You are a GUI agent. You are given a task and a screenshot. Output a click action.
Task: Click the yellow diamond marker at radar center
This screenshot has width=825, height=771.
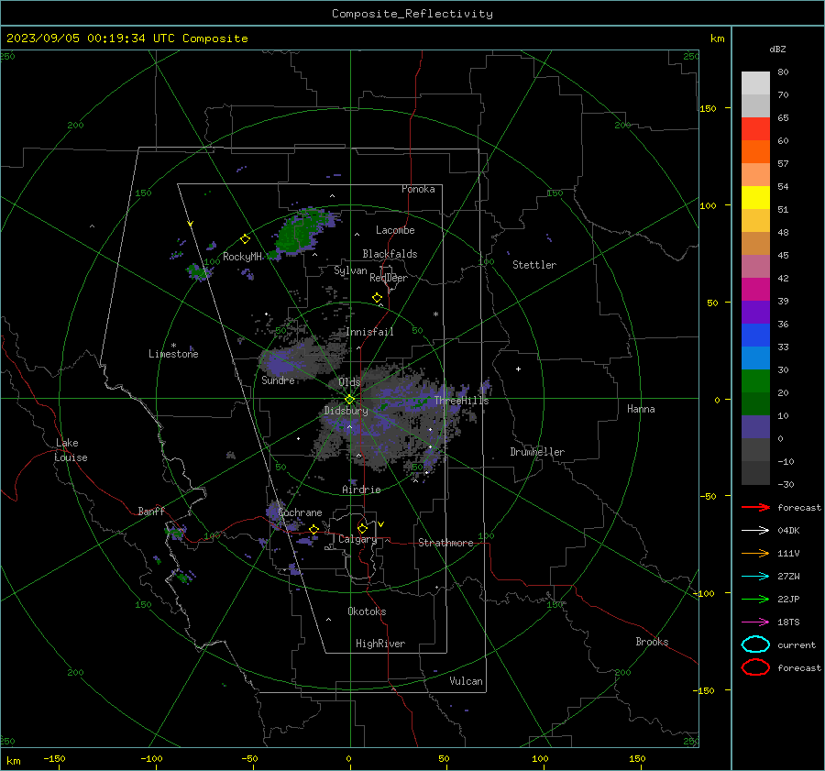349,400
